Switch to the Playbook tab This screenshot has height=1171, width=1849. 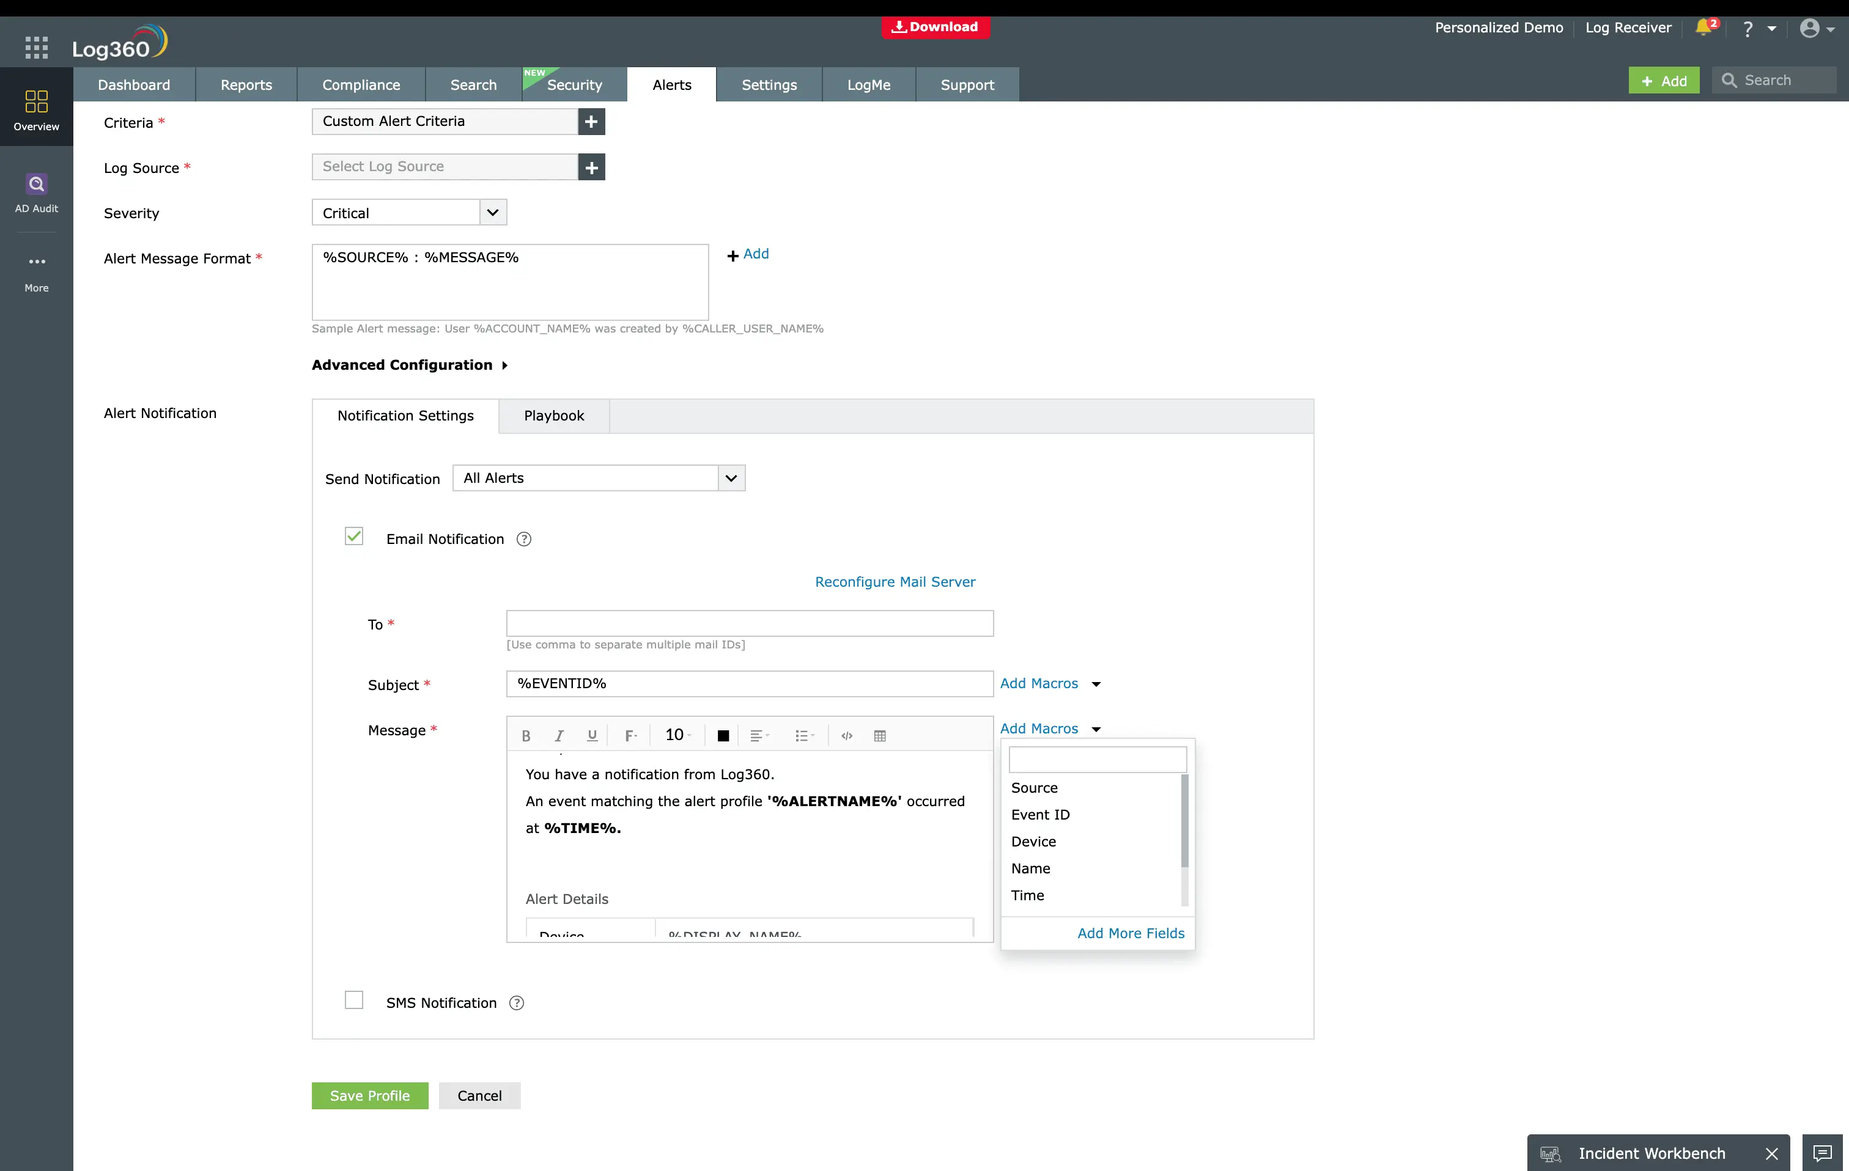coord(553,416)
